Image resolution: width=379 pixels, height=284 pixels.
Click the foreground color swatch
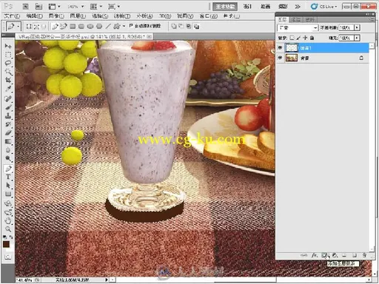click(6, 244)
